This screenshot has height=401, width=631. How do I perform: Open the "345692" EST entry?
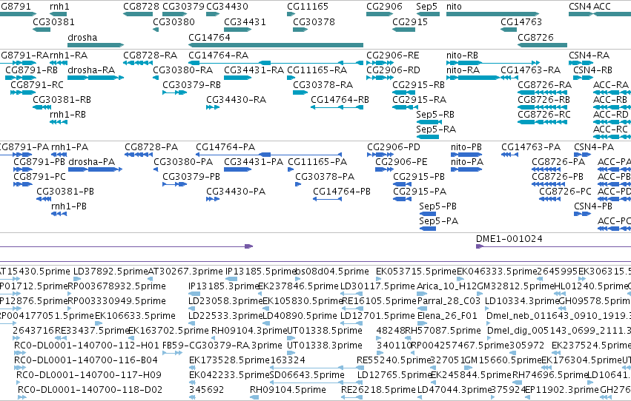tap(206, 390)
